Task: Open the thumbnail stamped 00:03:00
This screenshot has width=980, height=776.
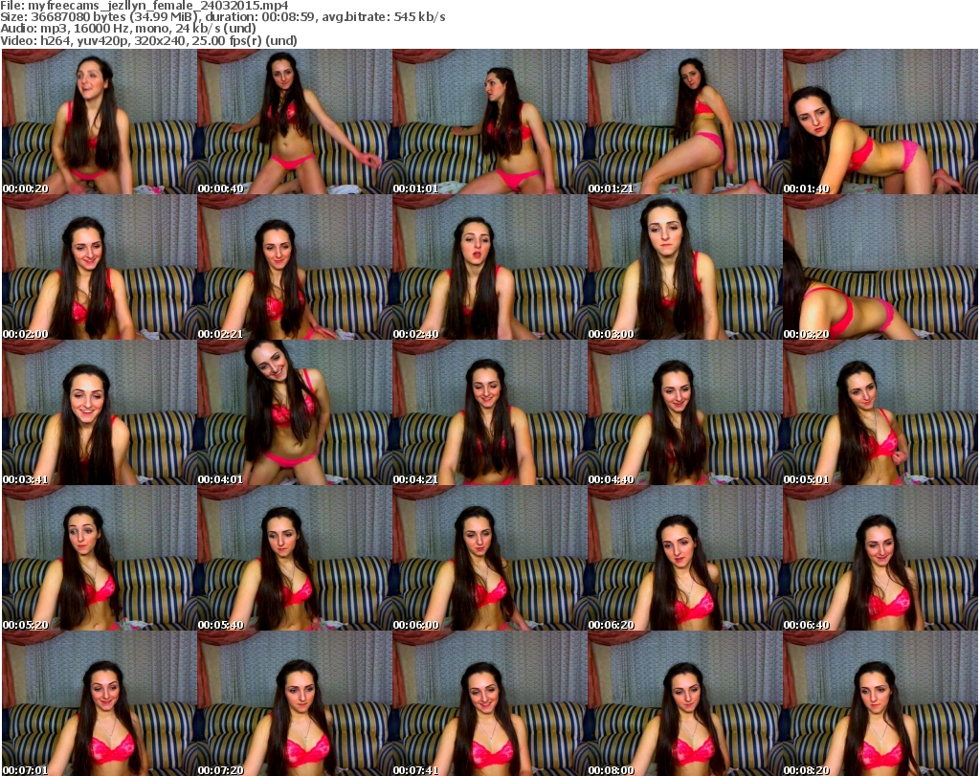Action: (x=685, y=267)
